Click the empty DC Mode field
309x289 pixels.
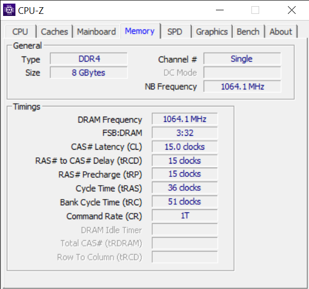pos(242,73)
